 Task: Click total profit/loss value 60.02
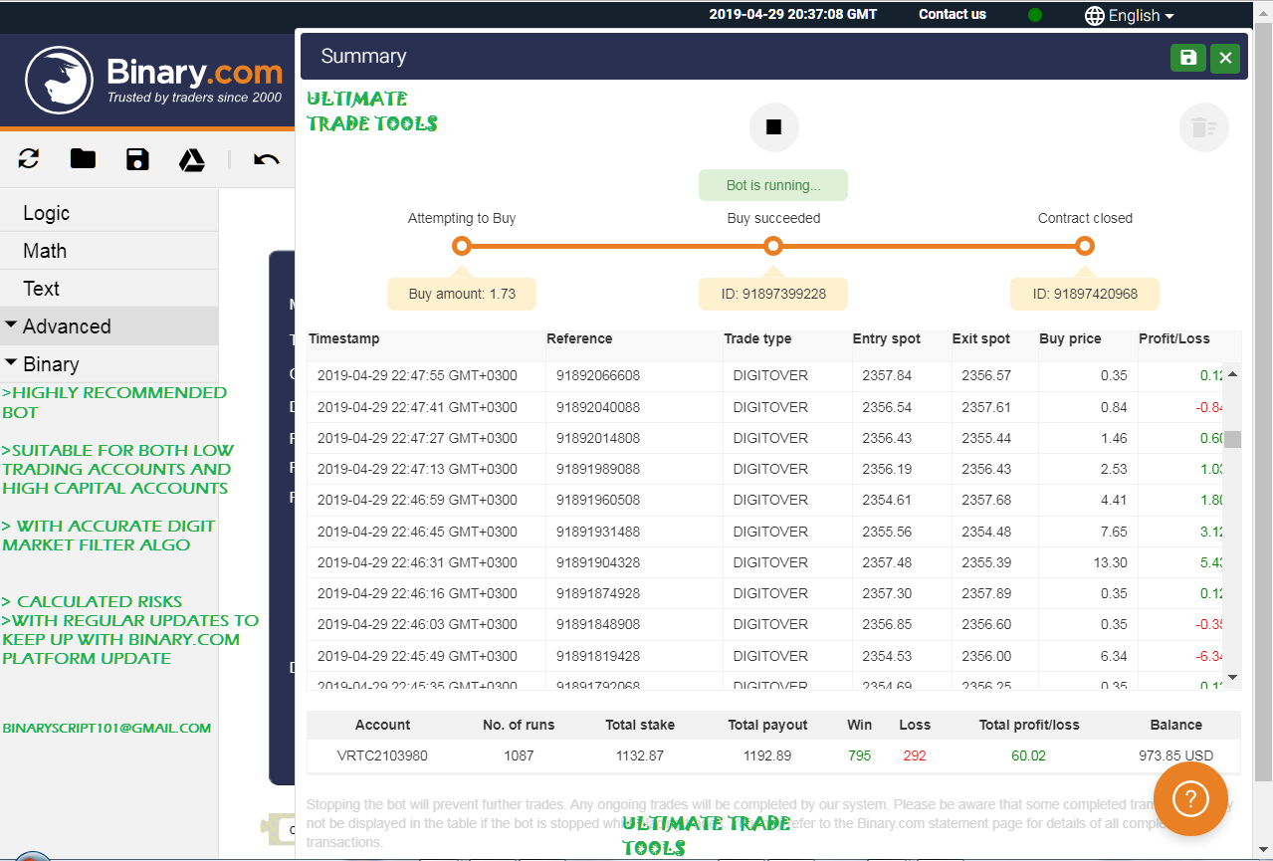pos(1029,755)
